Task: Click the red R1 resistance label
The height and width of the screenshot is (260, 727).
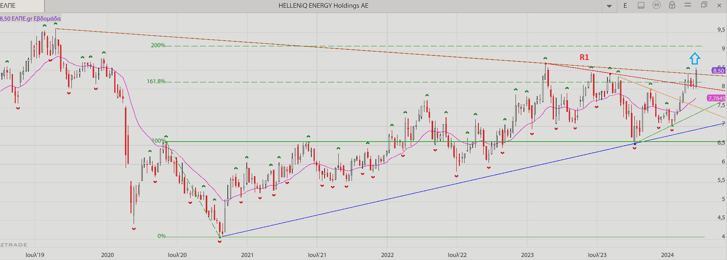Action: coord(584,57)
